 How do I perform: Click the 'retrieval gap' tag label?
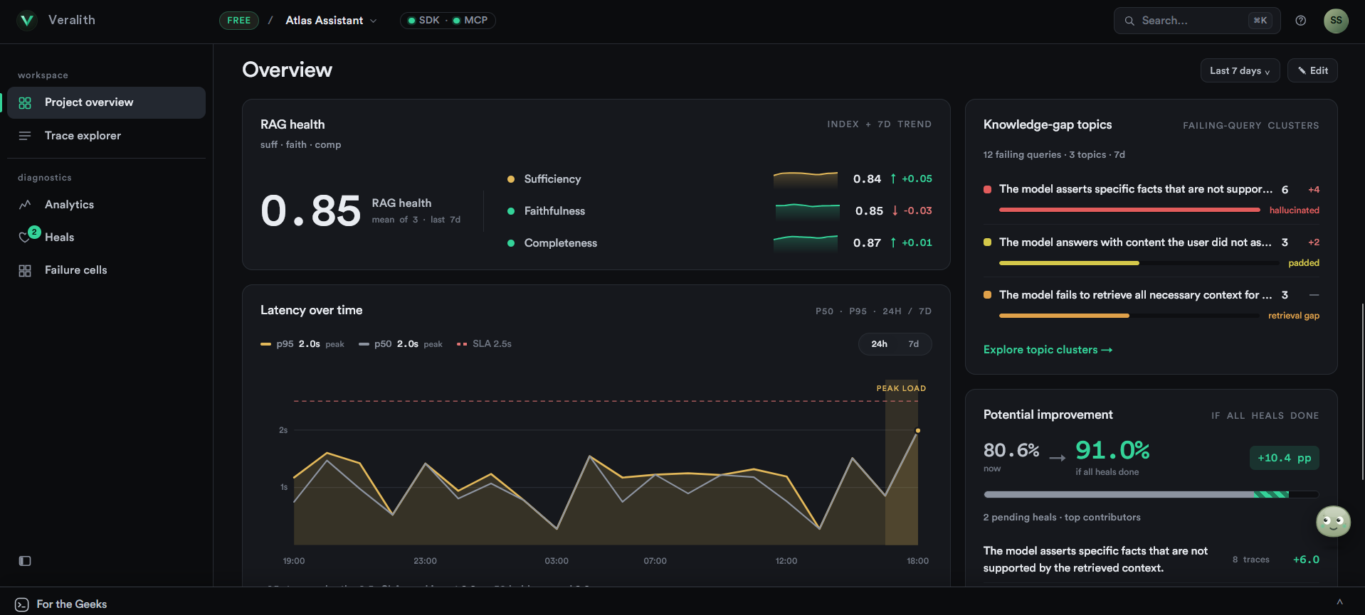[1293, 316]
